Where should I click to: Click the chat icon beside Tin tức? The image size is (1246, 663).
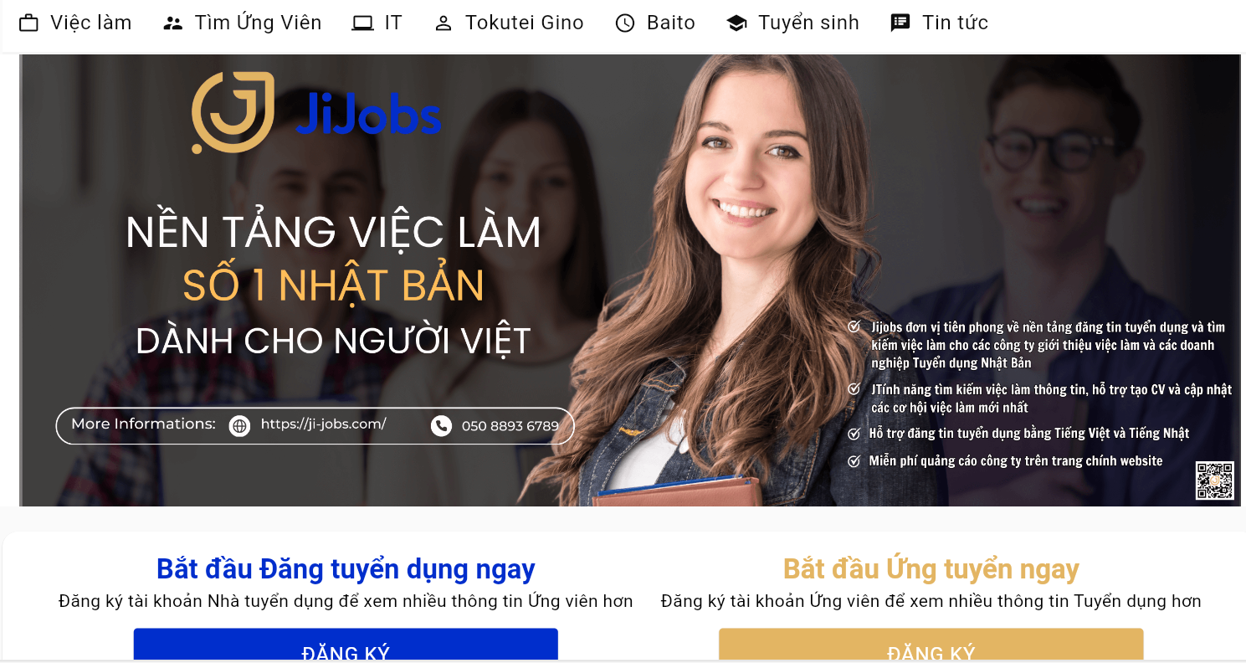pos(900,23)
